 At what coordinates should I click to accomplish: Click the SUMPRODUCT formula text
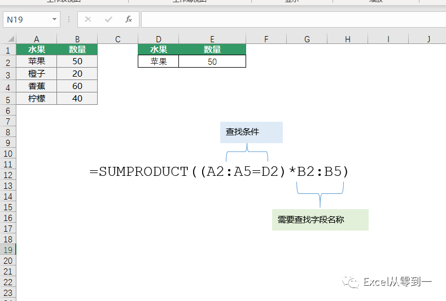[x=219, y=171]
